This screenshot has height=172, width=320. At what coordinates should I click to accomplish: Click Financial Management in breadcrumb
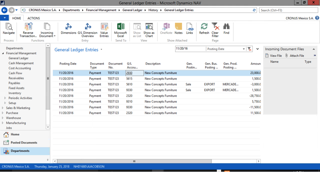pos(101,10)
